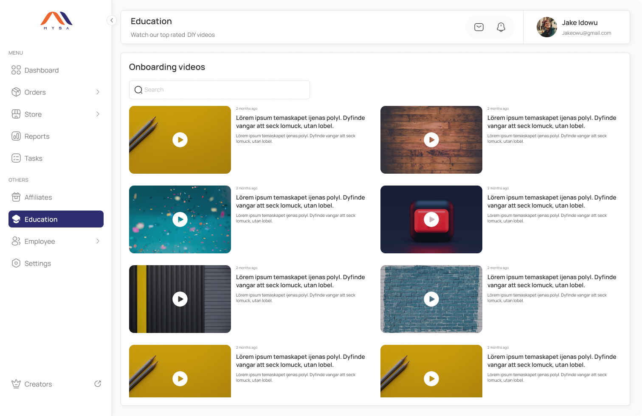This screenshot has height=416, width=642.
Task: Open the Orders menu item
Action: click(x=56, y=92)
